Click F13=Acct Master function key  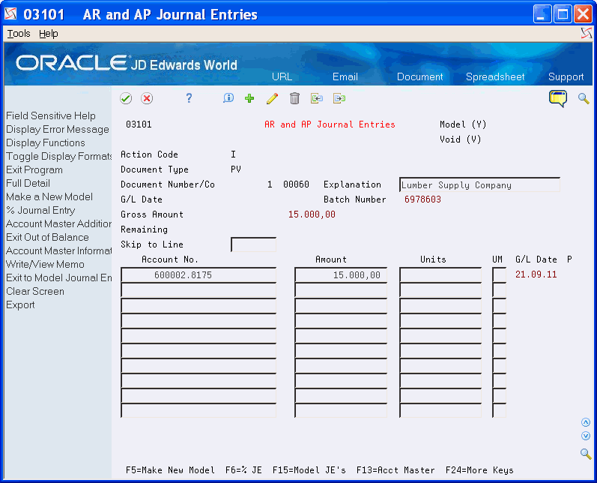(x=396, y=470)
